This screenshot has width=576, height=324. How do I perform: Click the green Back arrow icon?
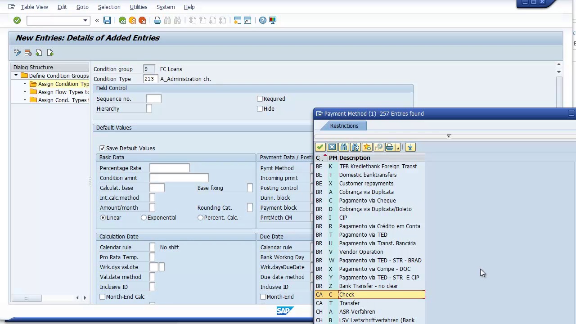[122, 20]
